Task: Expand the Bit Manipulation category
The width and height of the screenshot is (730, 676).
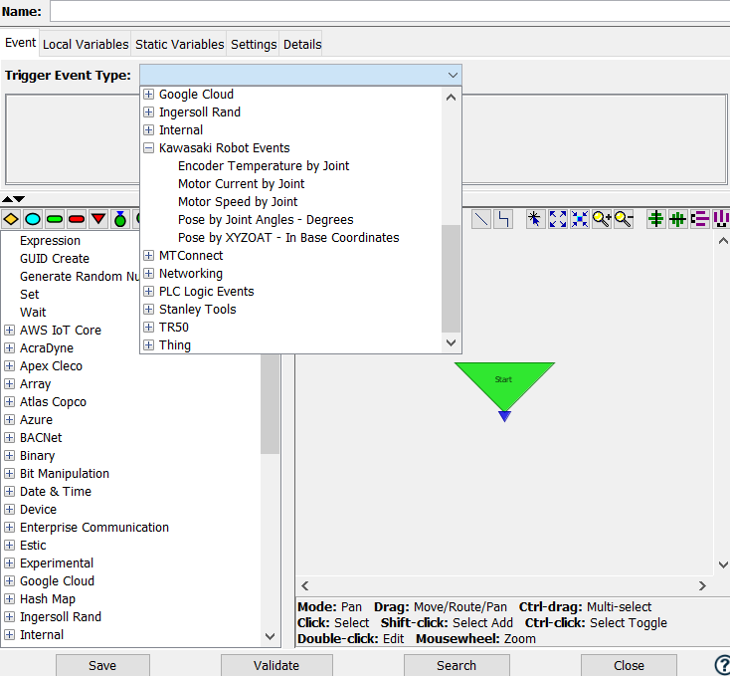Action: [9, 474]
